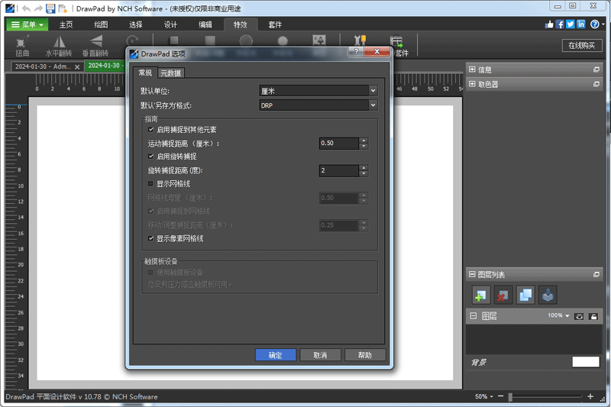Duplicate the layer with the copy icon

(x=525, y=295)
